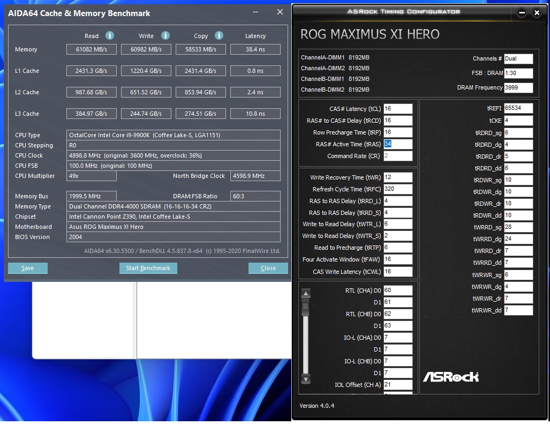Viewport: 550px width, 440px height.
Task: Click the RAS# Active Time (tRAS) field
Action: click(x=398, y=144)
